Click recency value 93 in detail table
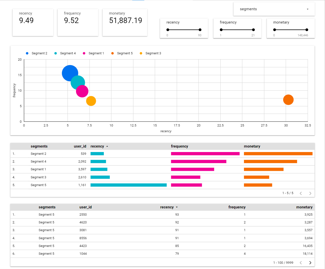Viewport: 325px width, 269px height. (177, 215)
